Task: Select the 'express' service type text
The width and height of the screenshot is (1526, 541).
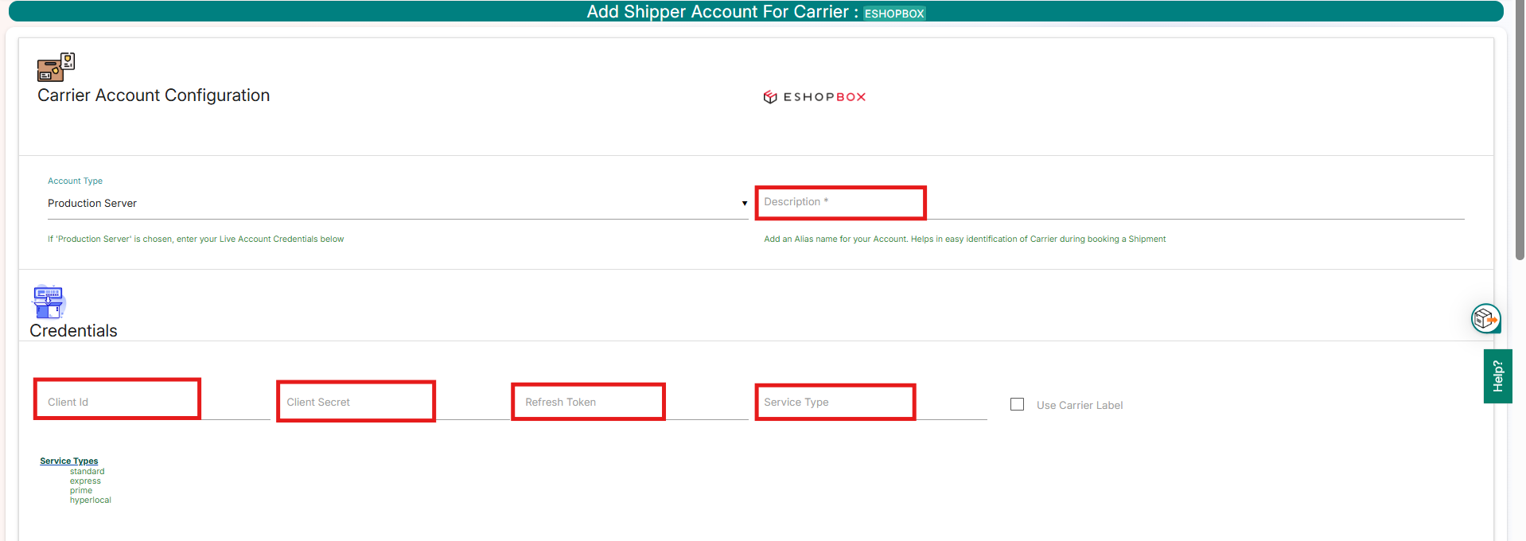Action: click(x=85, y=481)
